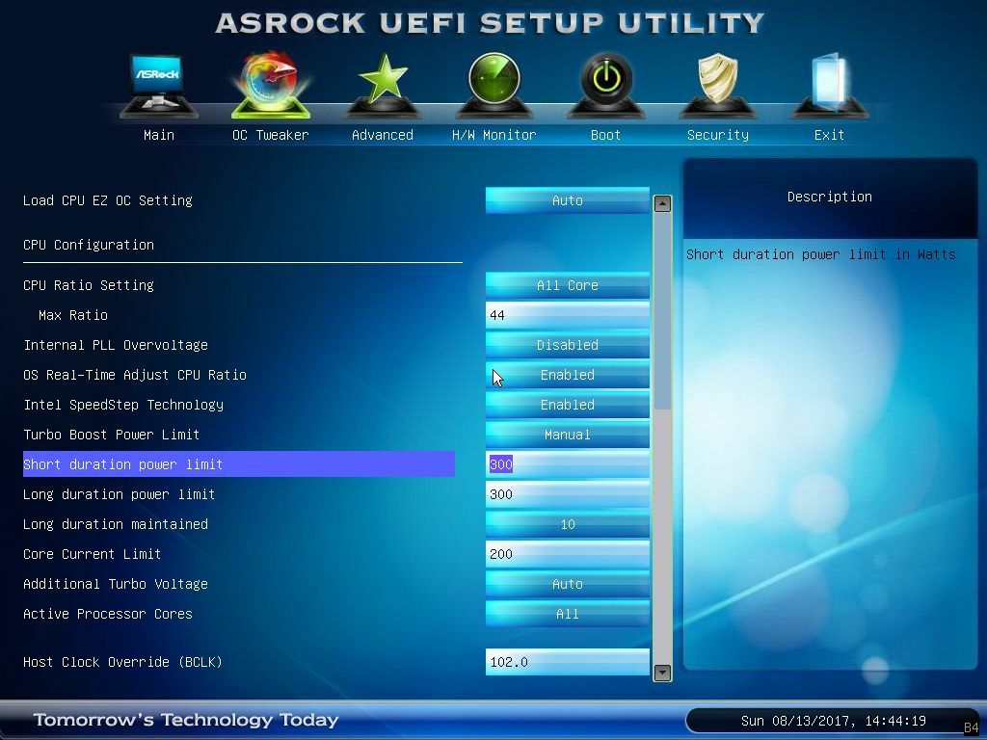The width and height of the screenshot is (987, 740).
Task: Open Long duration maintained value selector
Action: tap(567, 524)
